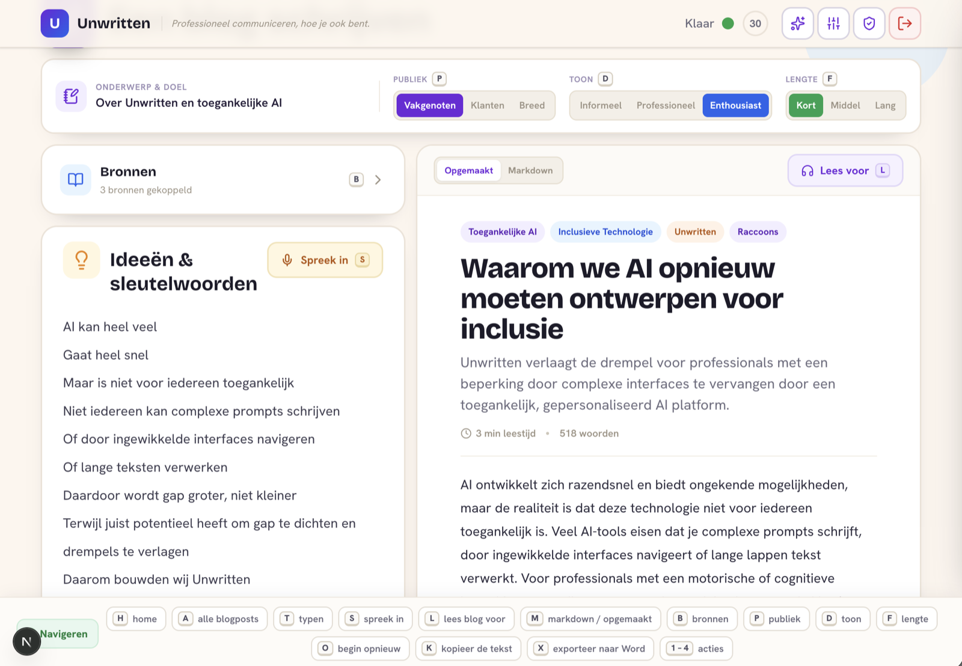Viewport: 962px width, 666px height.
Task: Click the acties 1-4 shortcut chip
Action: (x=696, y=649)
